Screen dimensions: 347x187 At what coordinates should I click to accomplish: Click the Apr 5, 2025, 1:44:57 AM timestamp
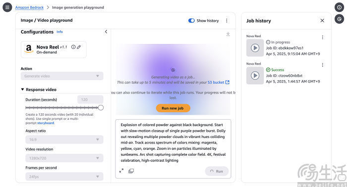click(x=293, y=81)
